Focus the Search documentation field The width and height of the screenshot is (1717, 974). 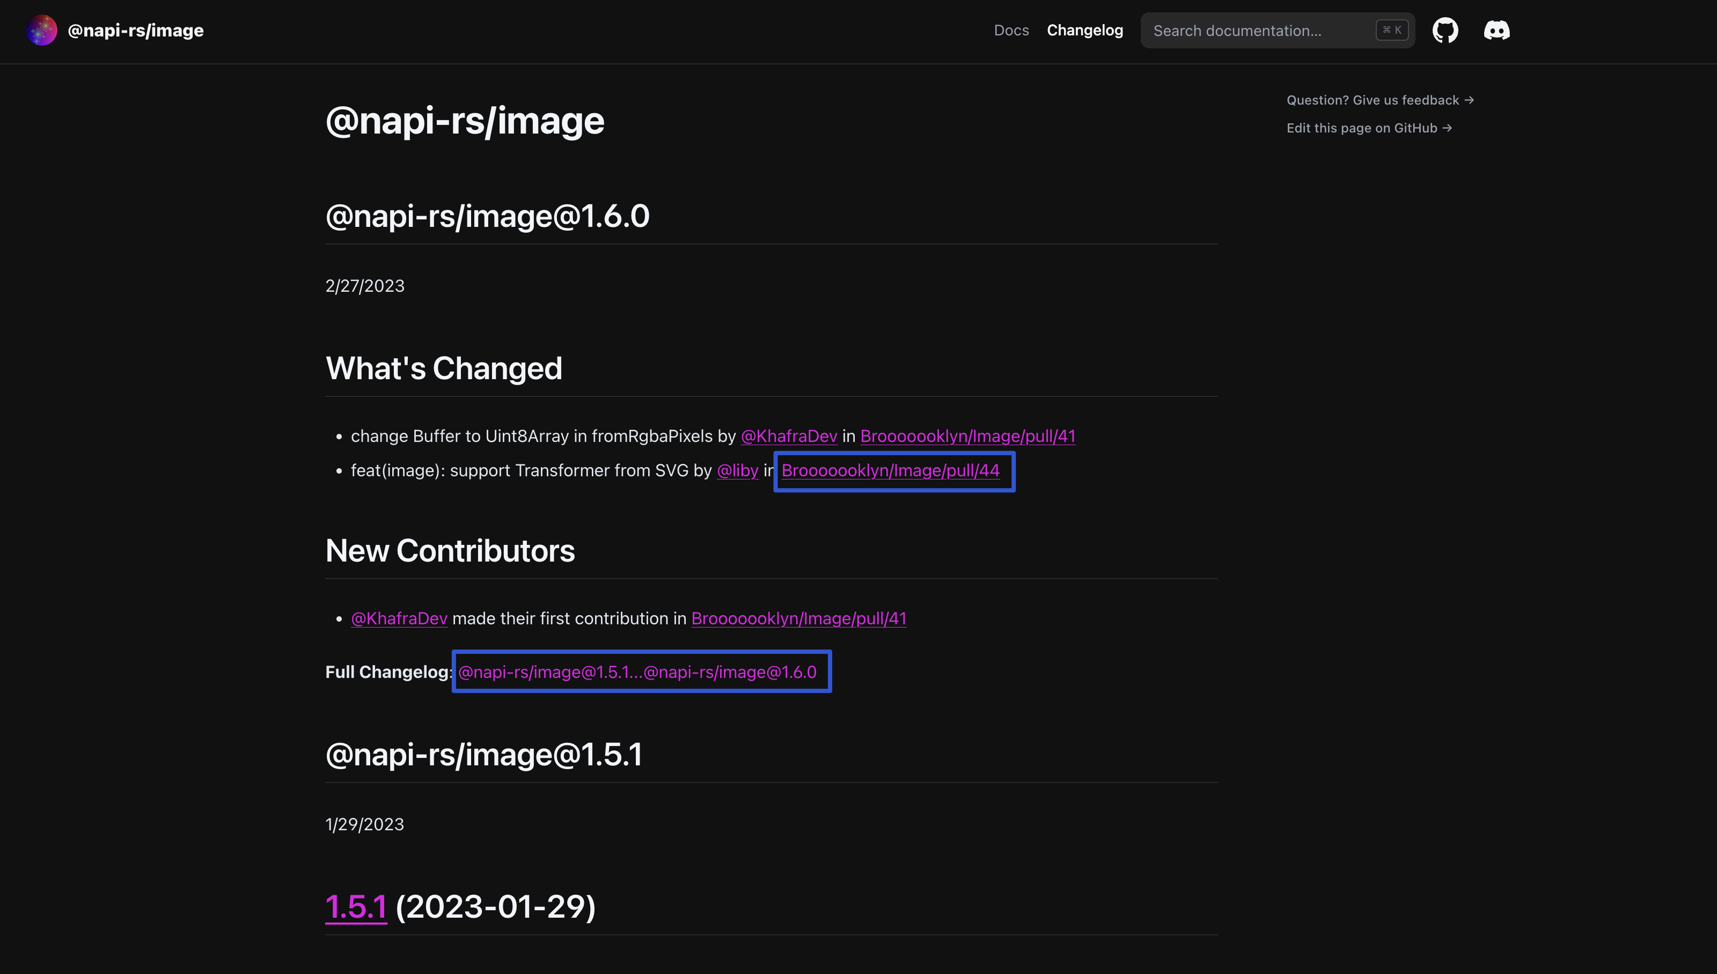[1278, 30]
